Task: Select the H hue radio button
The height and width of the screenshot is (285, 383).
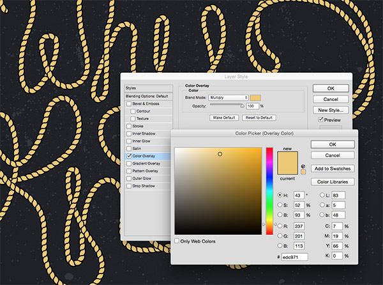Action: [281, 194]
